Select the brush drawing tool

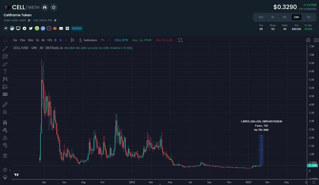tap(5, 64)
